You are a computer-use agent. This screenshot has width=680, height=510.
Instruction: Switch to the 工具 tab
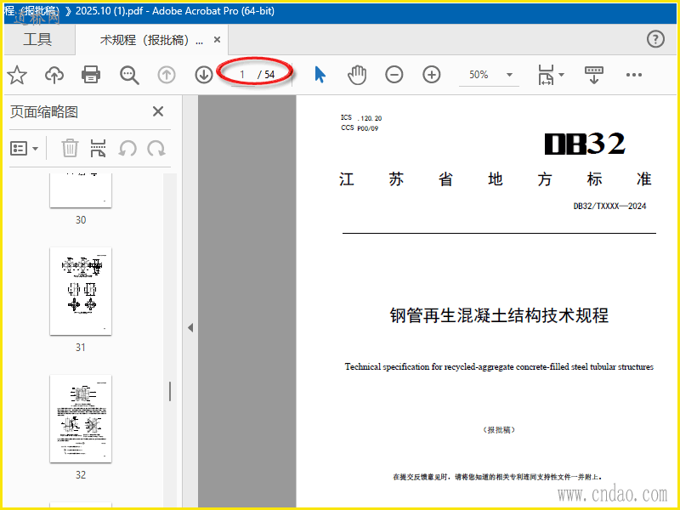(x=37, y=39)
